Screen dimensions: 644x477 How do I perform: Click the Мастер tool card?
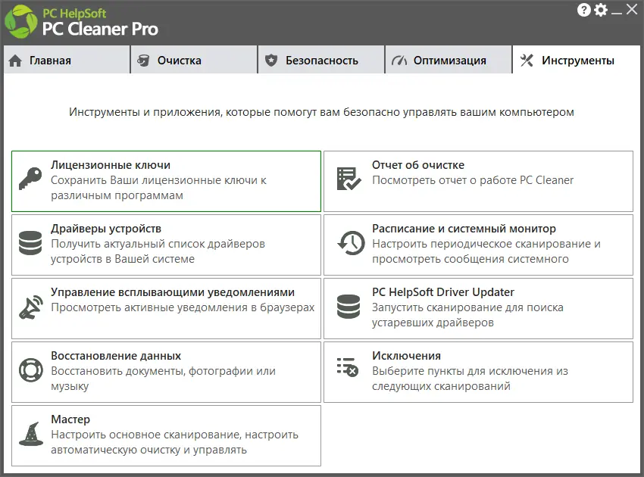click(x=166, y=435)
